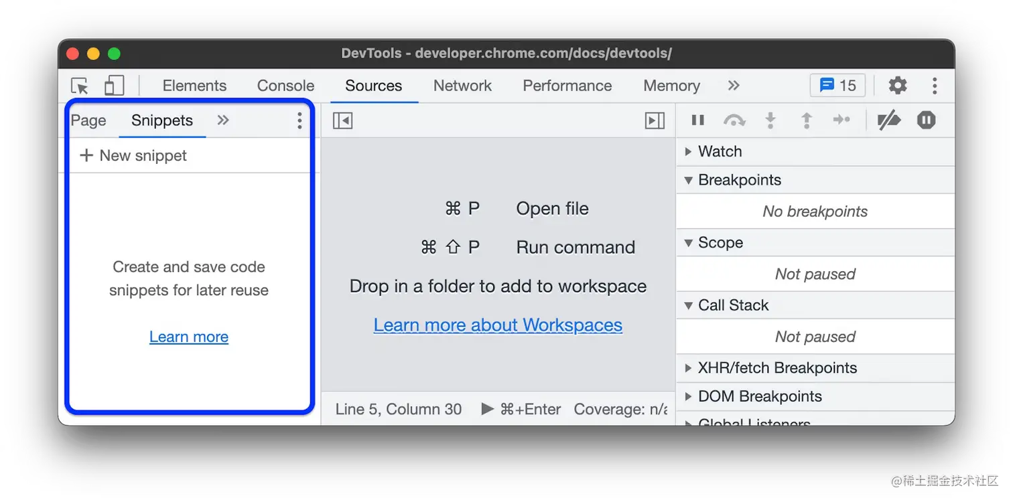Open the issues counter showing 15
Viewport: 1013px width, 502px height.
[837, 86]
